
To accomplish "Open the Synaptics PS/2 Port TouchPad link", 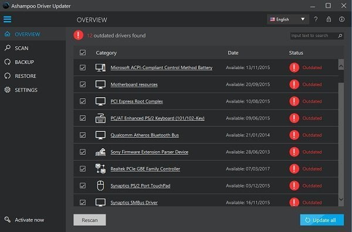I will [140, 186].
